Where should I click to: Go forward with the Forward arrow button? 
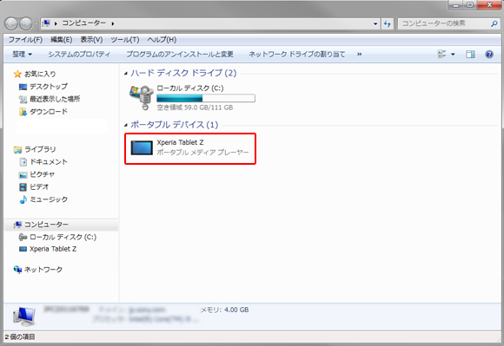point(26,23)
